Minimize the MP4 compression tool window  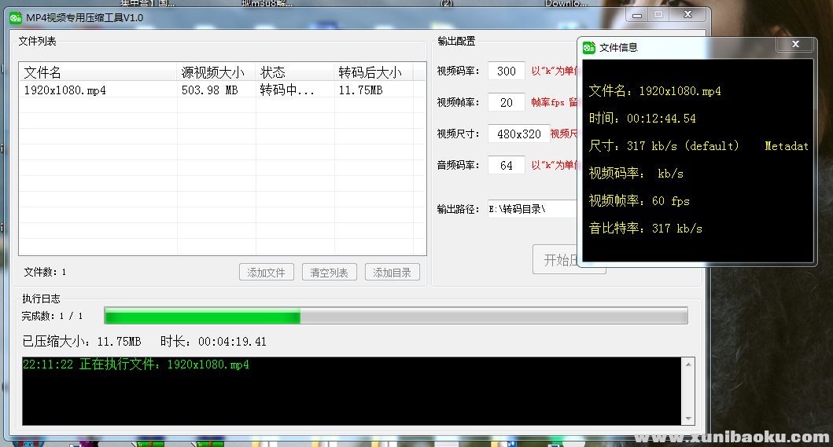click(x=637, y=14)
